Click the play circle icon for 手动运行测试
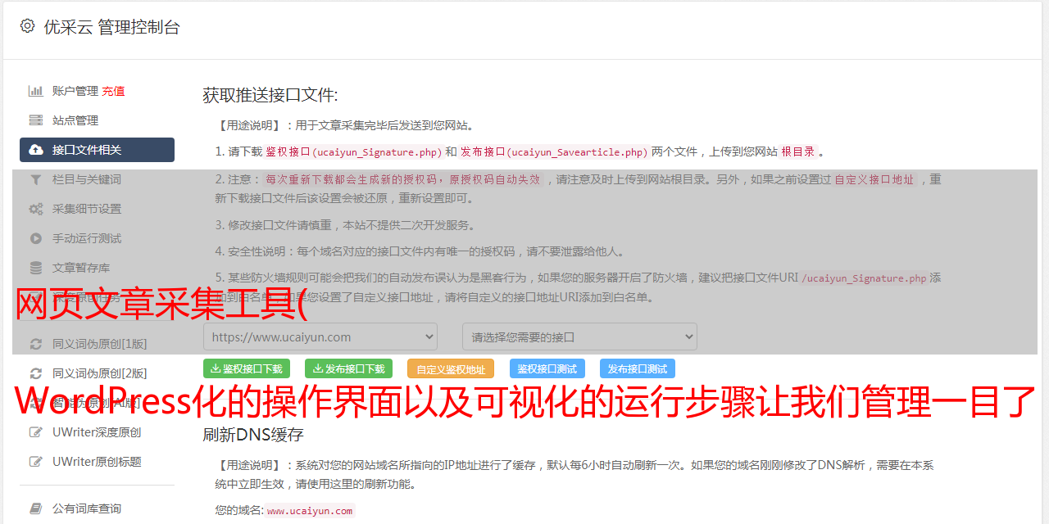The image size is (1049, 524). tap(36, 238)
